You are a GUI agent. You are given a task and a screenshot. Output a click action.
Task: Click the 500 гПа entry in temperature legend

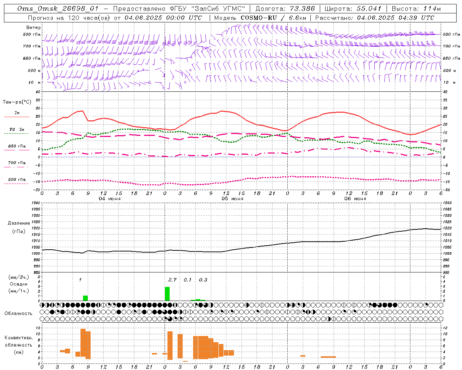coord(17,180)
